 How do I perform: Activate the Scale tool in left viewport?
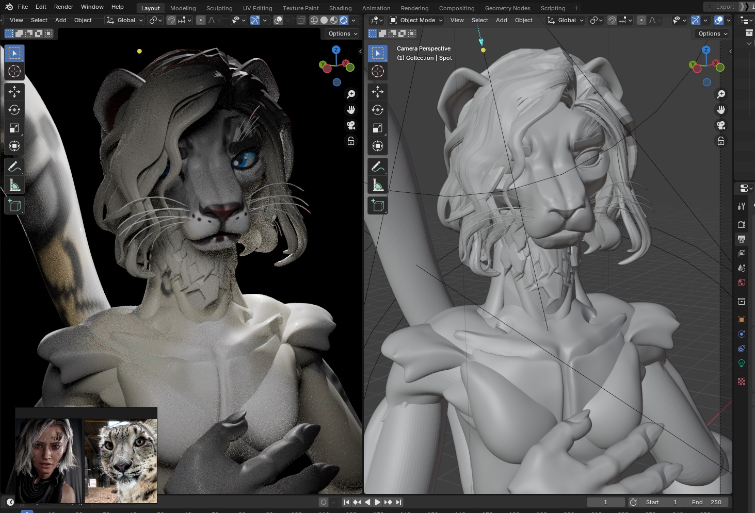[14, 128]
